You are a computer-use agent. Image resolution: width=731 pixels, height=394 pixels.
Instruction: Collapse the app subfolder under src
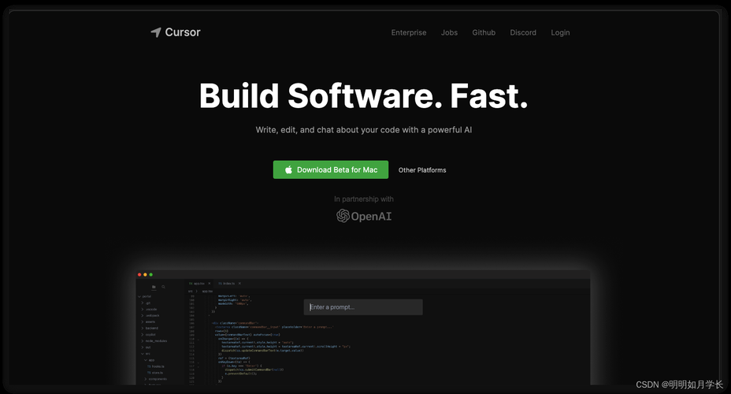coord(149,360)
